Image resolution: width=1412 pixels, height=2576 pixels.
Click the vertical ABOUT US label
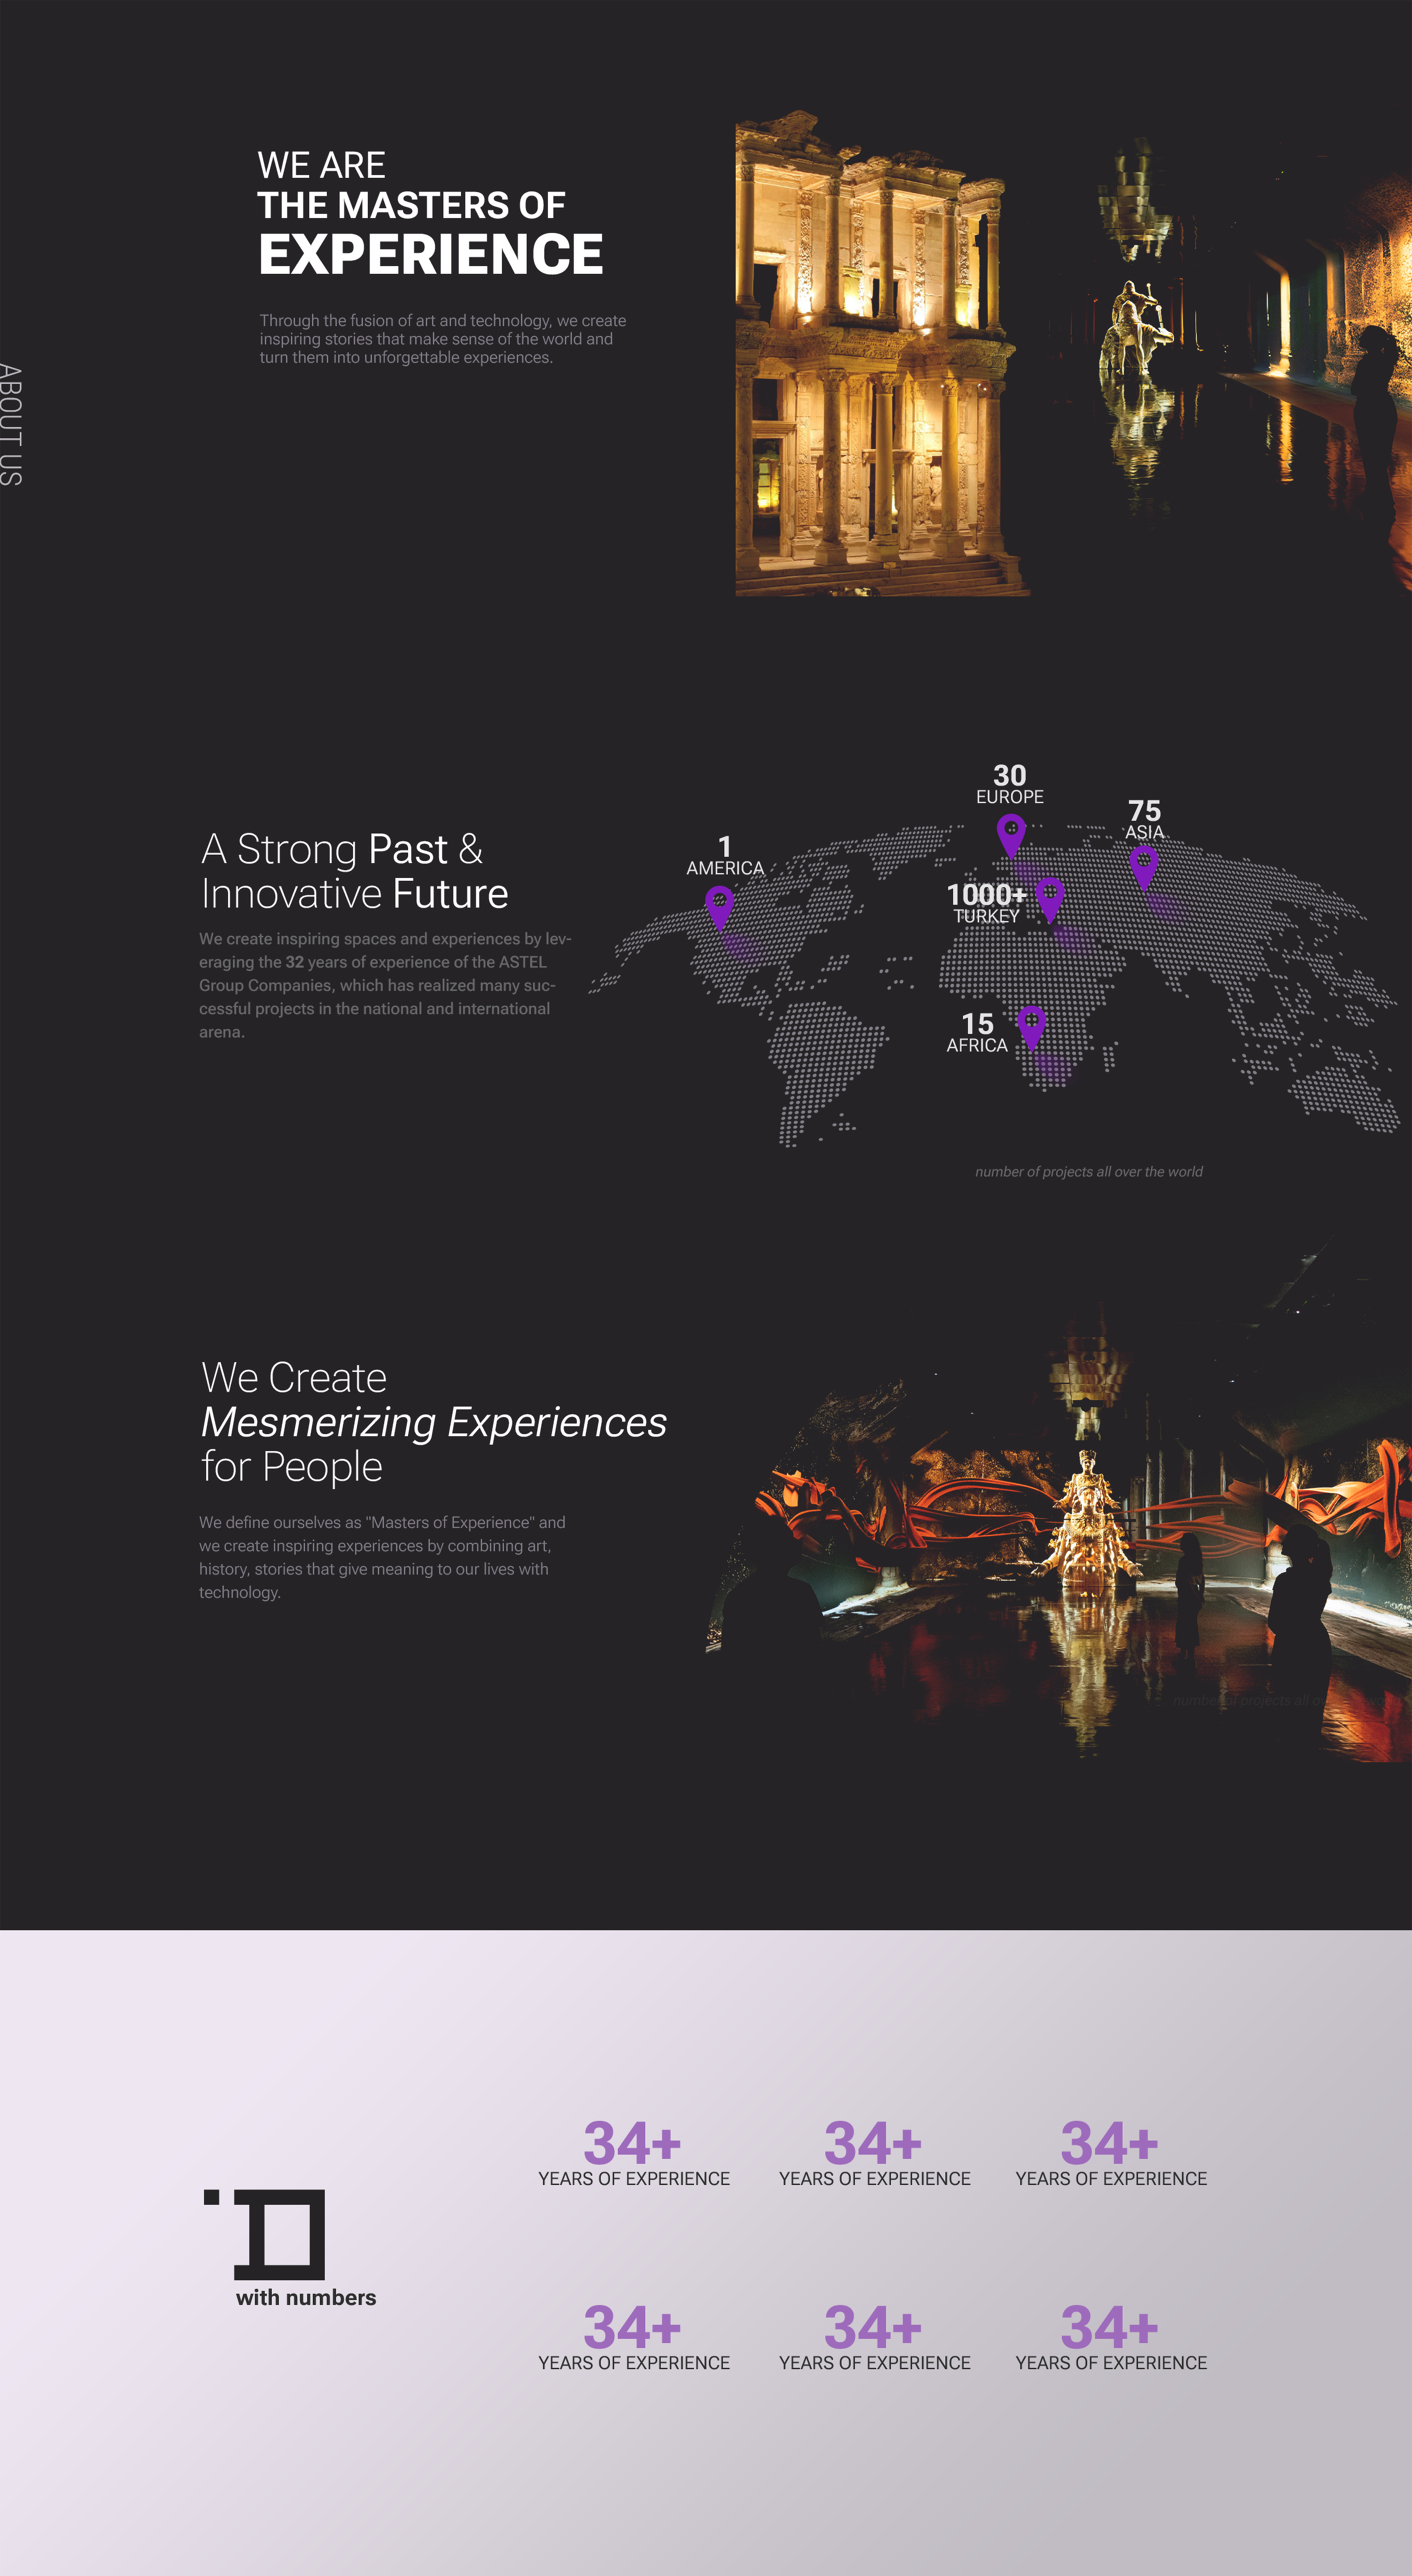pos(11,425)
